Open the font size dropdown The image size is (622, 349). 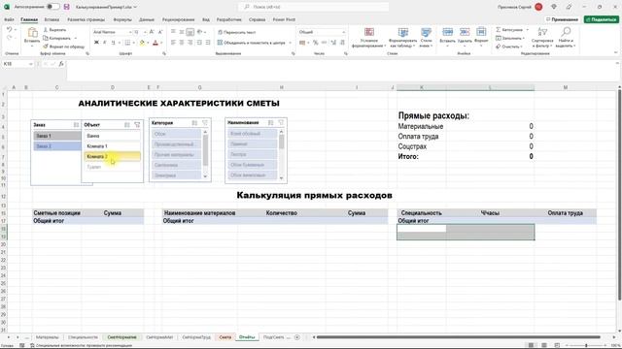(145, 32)
